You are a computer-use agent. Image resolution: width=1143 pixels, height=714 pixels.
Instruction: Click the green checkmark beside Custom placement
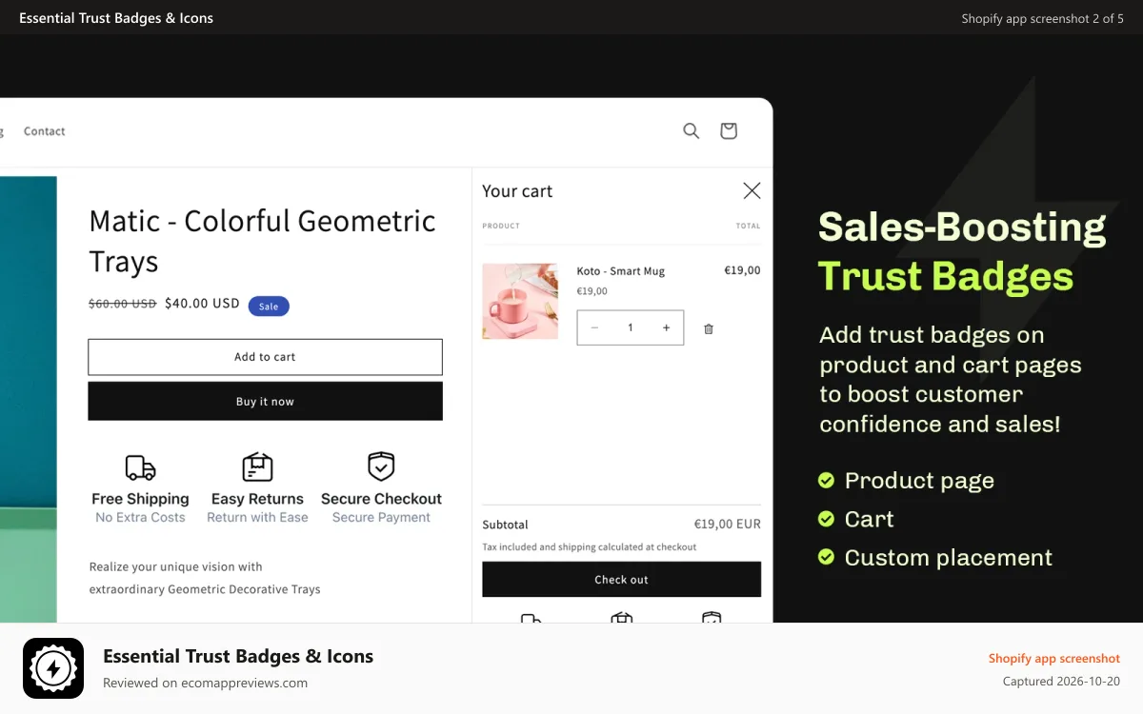(x=827, y=557)
